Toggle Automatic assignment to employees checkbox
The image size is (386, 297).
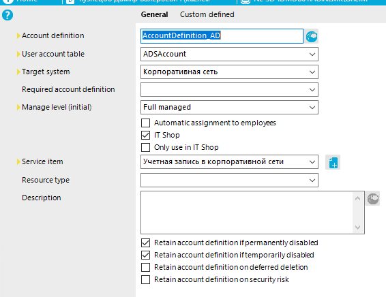145,123
